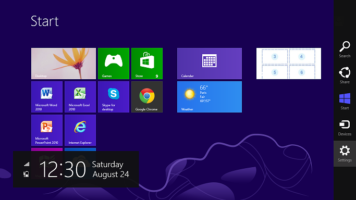The height and width of the screenshot is (200, 356).
Task: Open the Desktop tile
Action: click(x=64, y=64)
